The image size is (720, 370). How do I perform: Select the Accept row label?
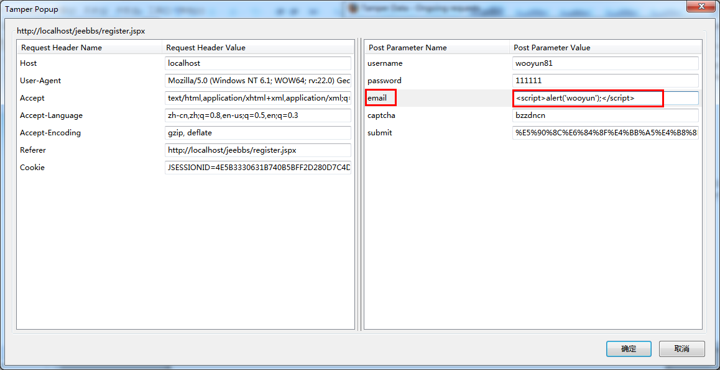tap(32, 98)
